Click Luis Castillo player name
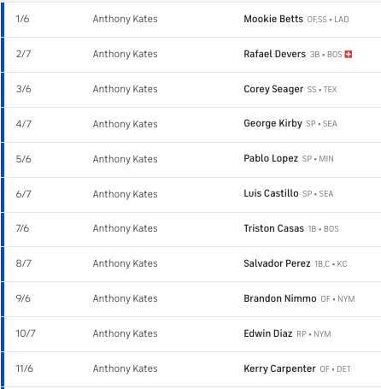Image resolution: width=381 pixels, height=389 pixels. click(x=271, y=193)
